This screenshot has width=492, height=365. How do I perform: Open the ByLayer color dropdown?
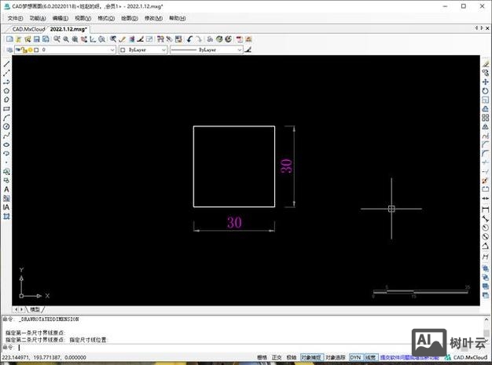(142, 49)
